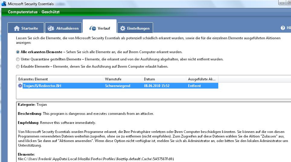
Task: Click the 'Empfehlung: Remove this software' line
Action: [x=57, y=123]
